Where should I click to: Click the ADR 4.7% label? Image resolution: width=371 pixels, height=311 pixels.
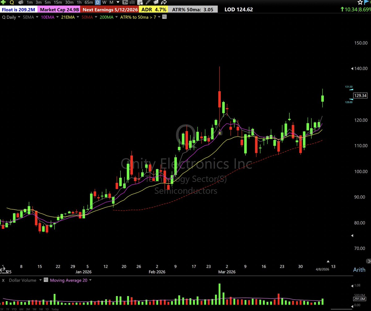tap(154, 10)
